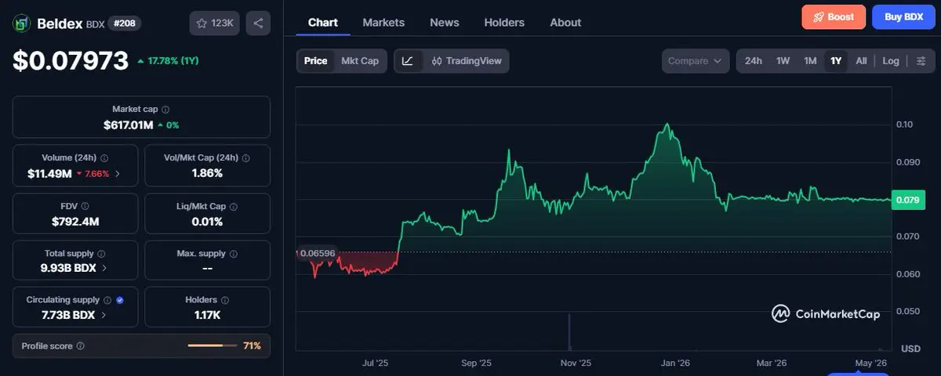Open chart settings sliders icon

[x=921, y=61]
